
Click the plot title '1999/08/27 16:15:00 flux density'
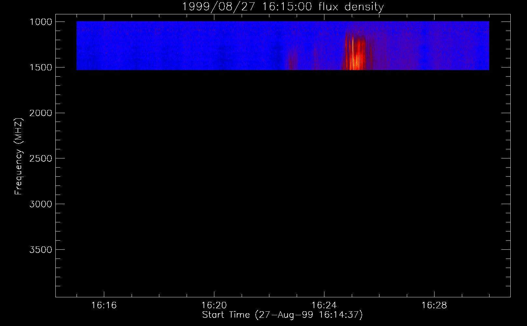click(x=283, y=7)
